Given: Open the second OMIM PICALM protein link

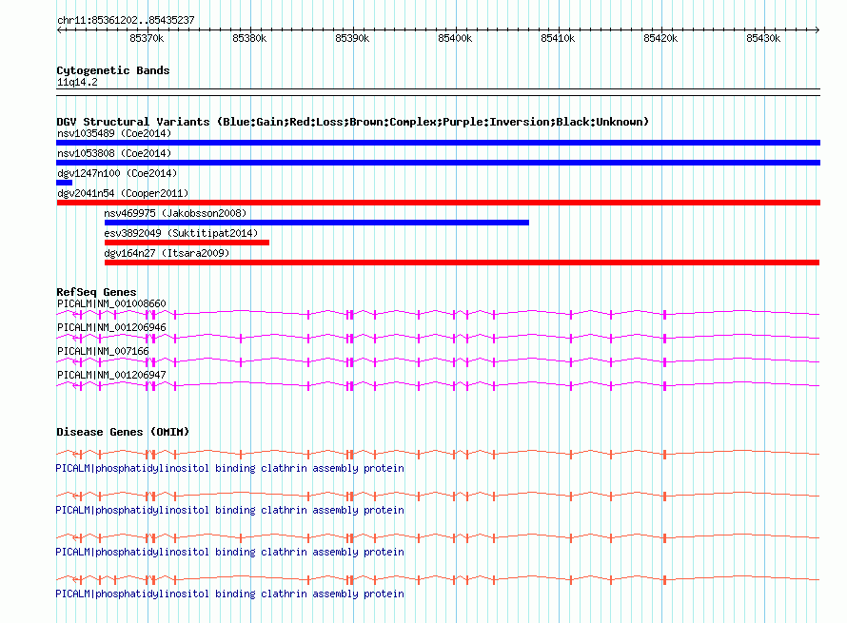Looking at the screenshot, I should pyautogui.click(x=229, y=510).
